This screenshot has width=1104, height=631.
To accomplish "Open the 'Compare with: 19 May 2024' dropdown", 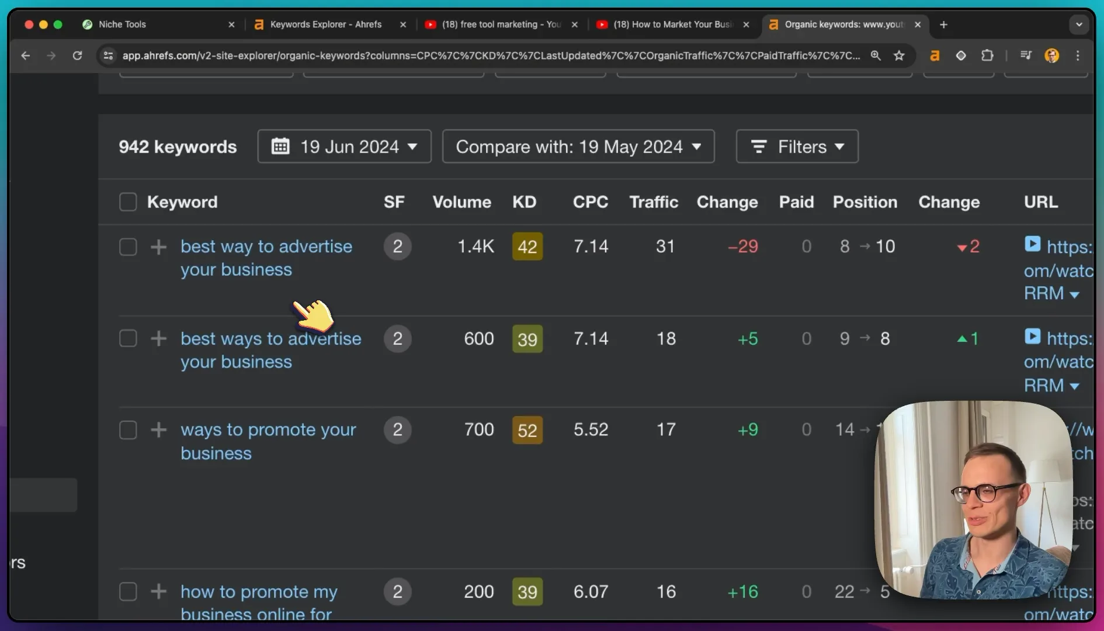I will [578, 146].
